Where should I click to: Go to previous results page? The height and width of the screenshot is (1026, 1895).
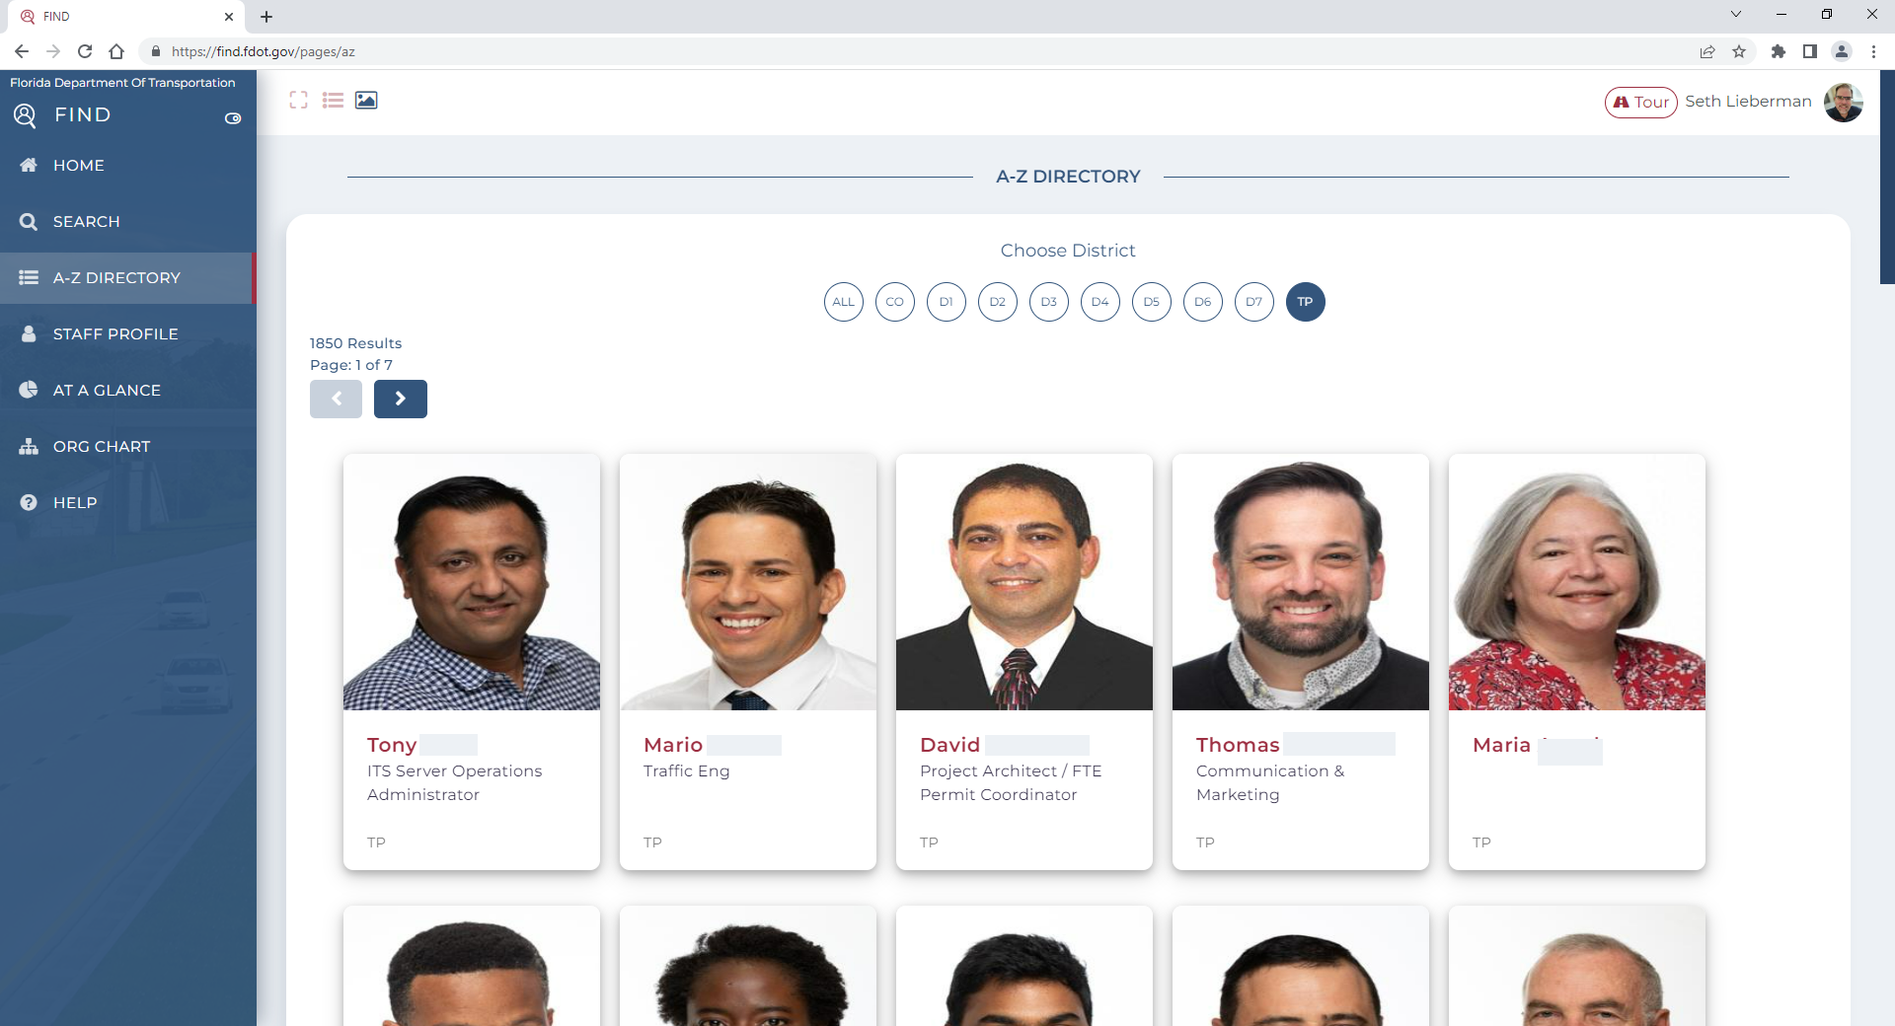(x=336, y=399)
